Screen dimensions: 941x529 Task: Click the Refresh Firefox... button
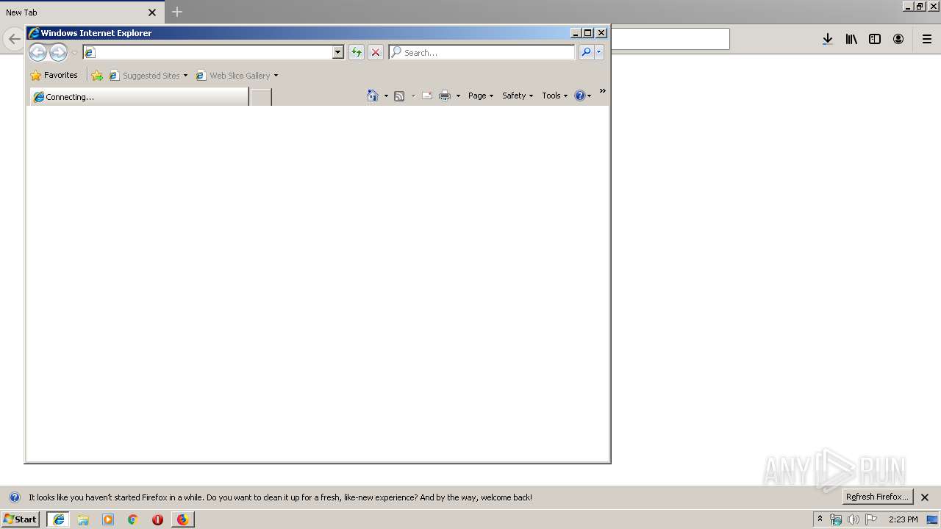point(878,497)
